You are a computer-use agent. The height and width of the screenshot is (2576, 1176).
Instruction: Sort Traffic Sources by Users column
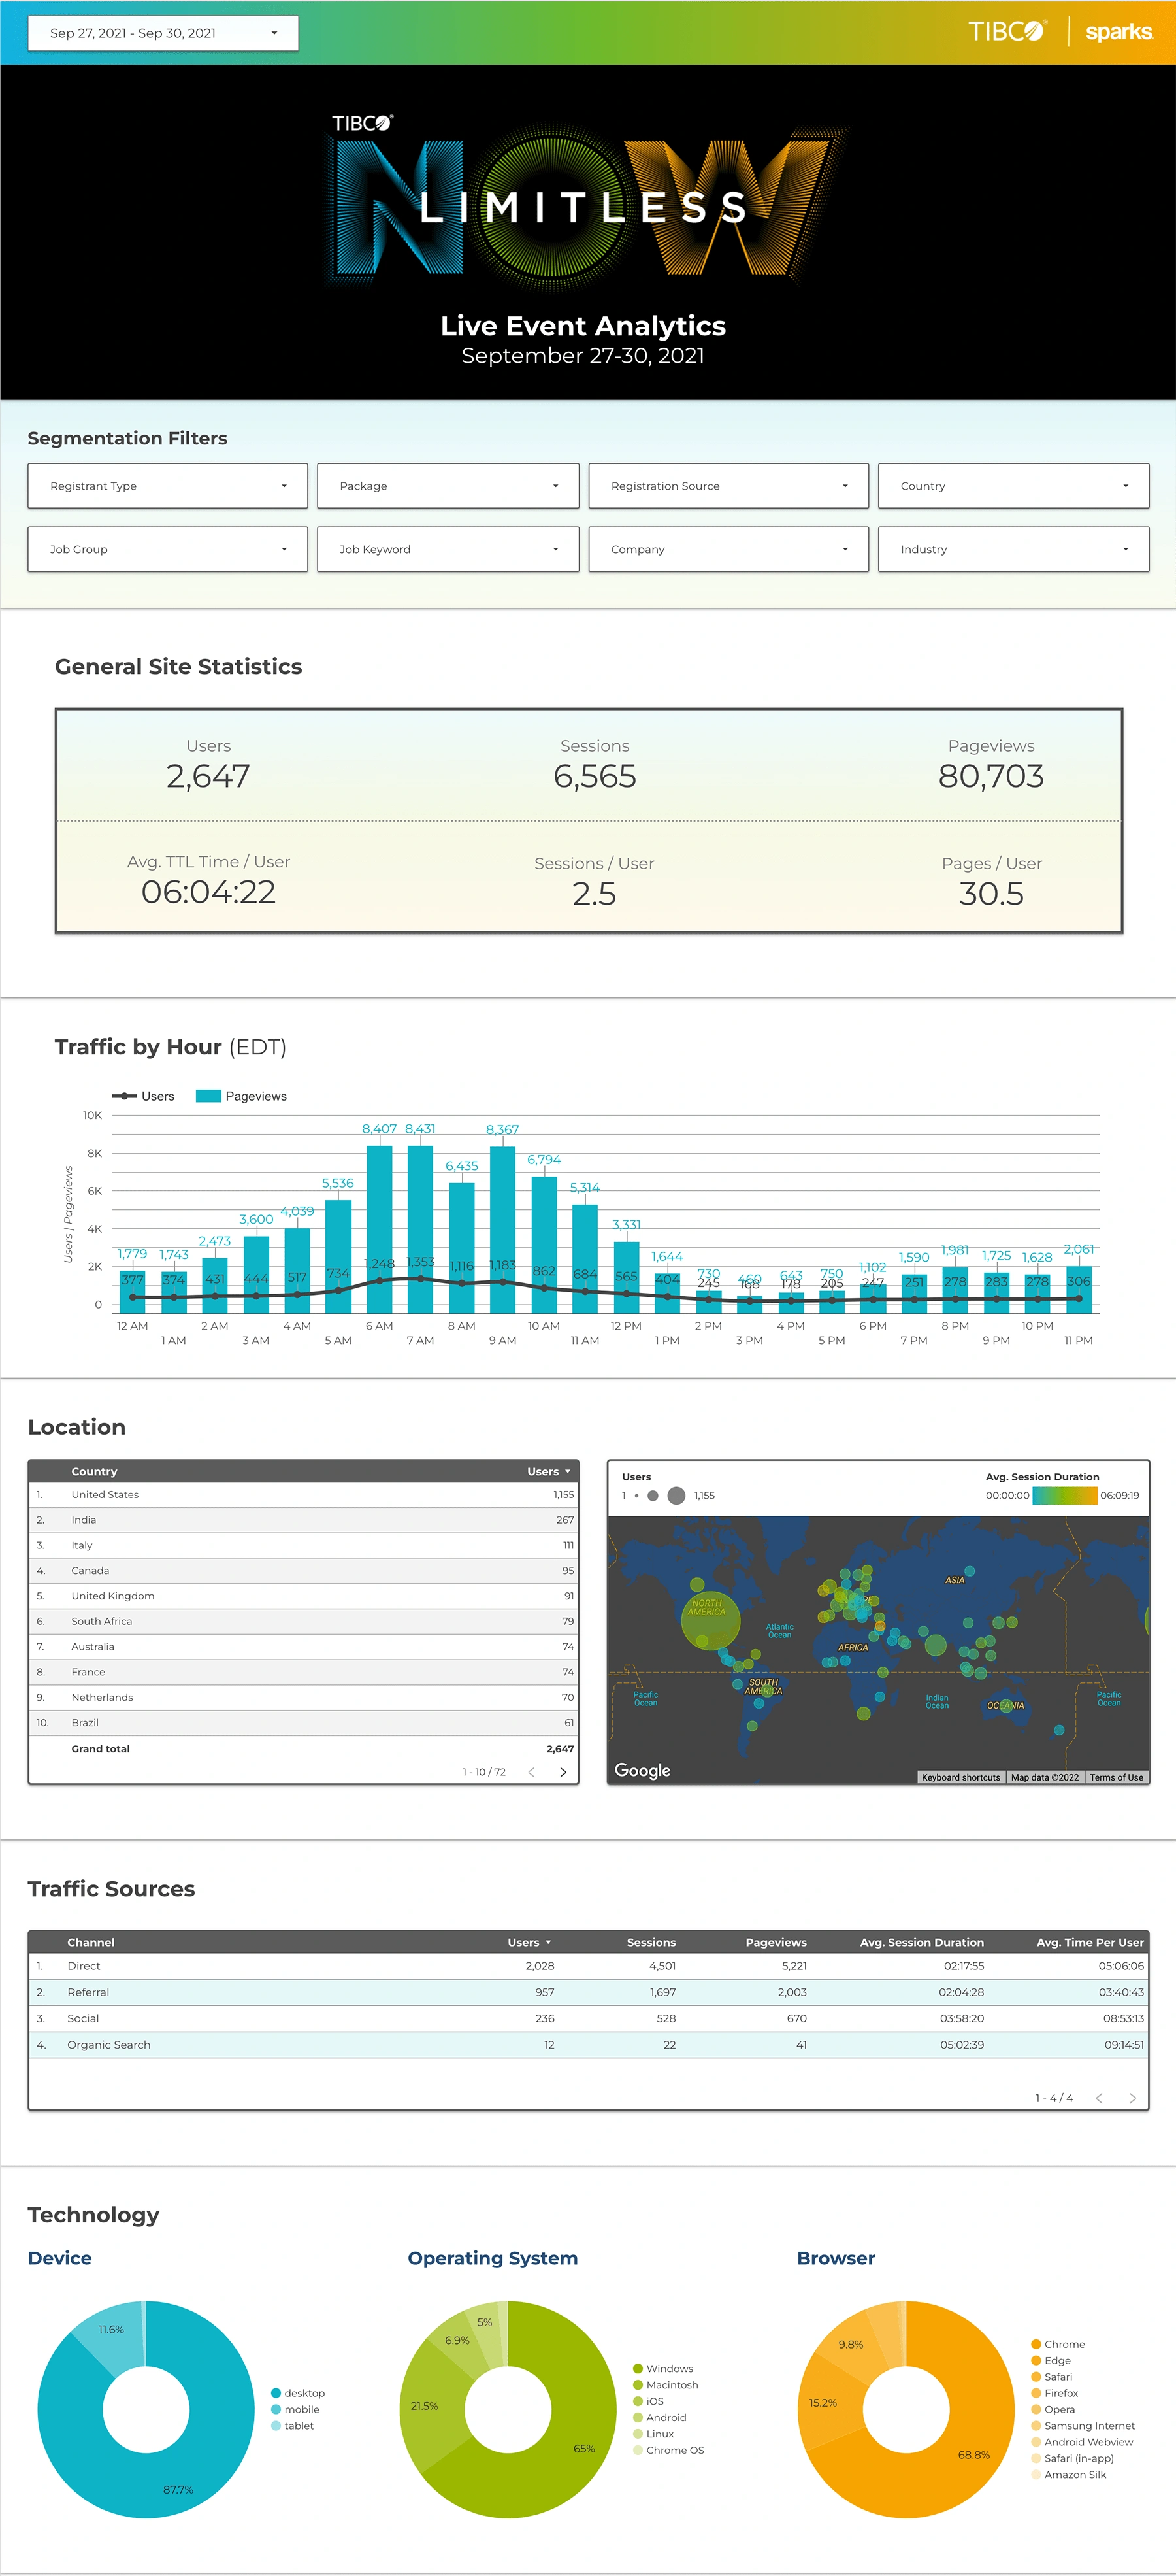529,1942
